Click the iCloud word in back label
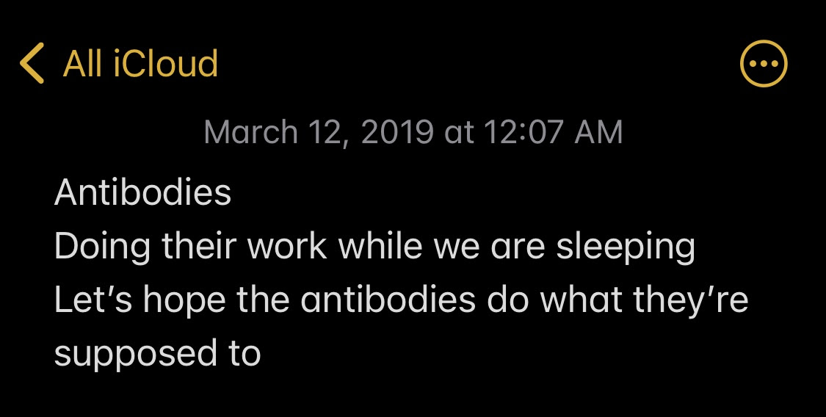 165,64
